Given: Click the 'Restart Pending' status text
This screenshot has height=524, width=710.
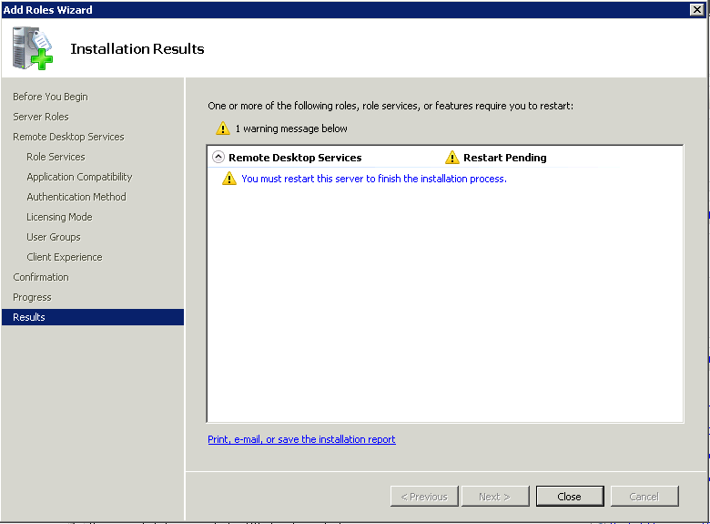Looking at the screenshot, I should pos(505,158).
